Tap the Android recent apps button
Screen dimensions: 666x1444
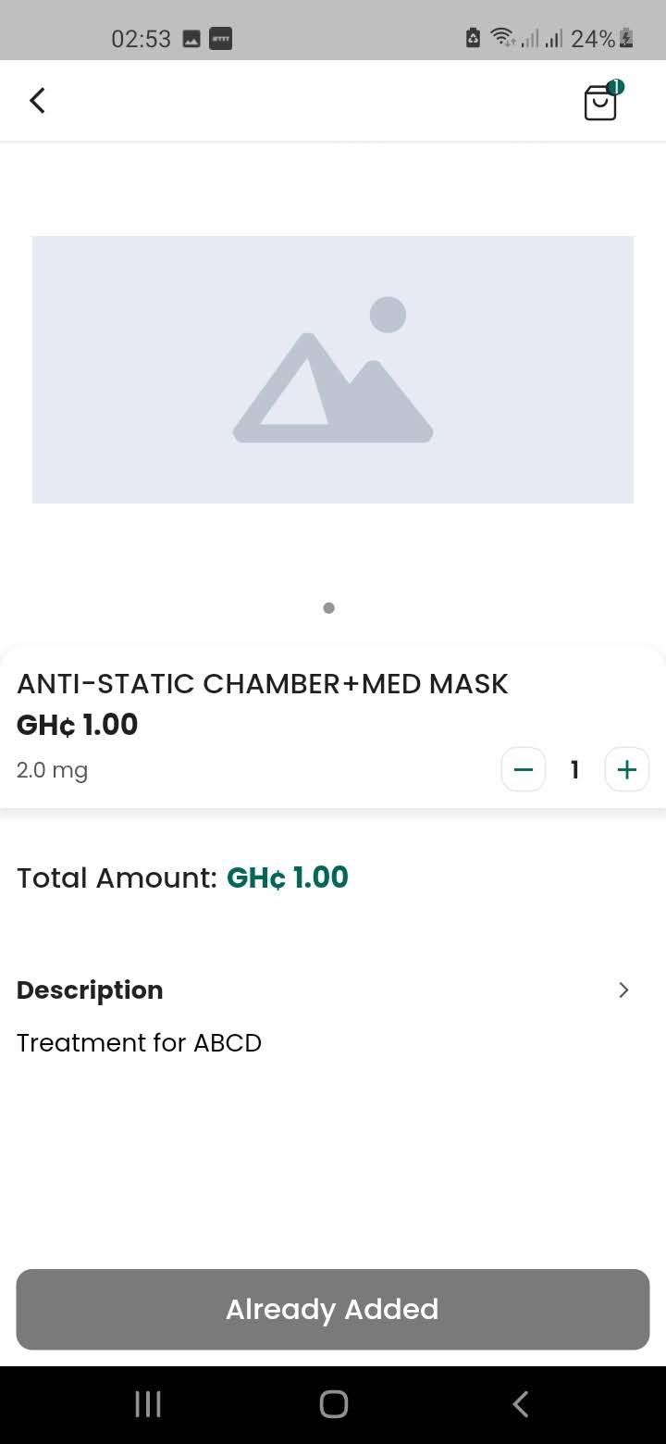click(148, 1404)
